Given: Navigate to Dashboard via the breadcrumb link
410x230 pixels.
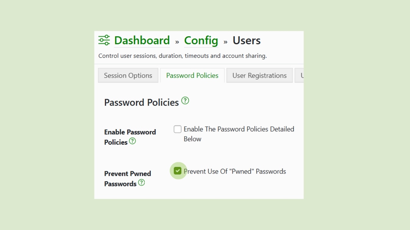Looking at the screenshot, I should pyautogui.click(x=142, y=40).
